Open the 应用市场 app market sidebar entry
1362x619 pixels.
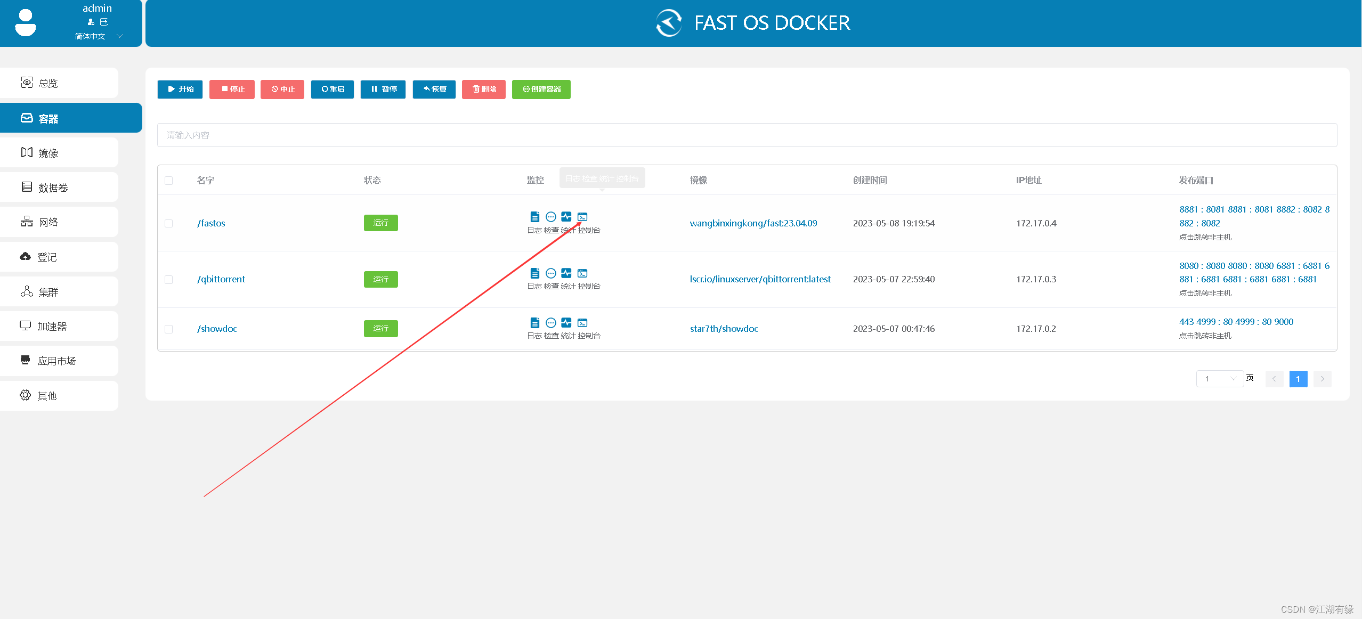[59, 361]
